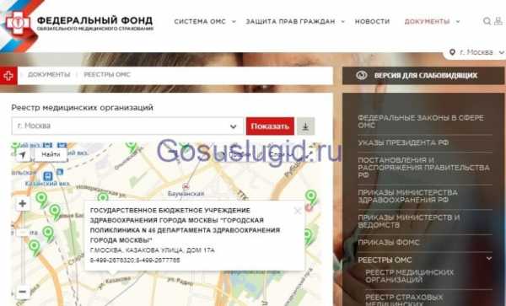Expand the Защита прав граждан menu
The height and width of the screenshot is (306, 506).
coord(295,22)
